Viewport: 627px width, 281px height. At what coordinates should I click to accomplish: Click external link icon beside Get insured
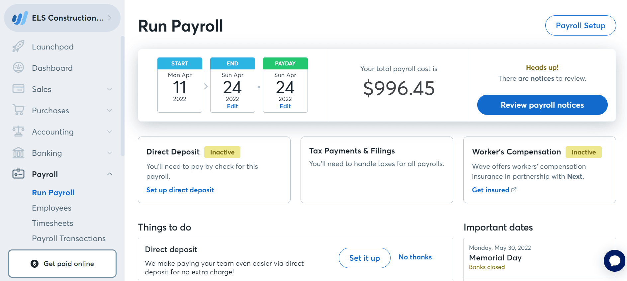(514, 190)
